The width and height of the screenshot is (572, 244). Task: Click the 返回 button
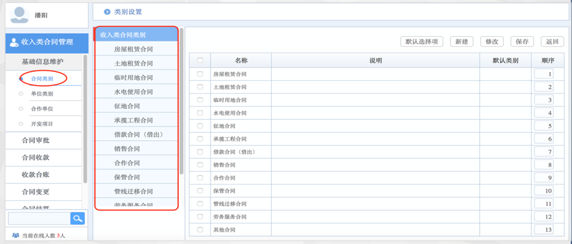tap(552, 42)
